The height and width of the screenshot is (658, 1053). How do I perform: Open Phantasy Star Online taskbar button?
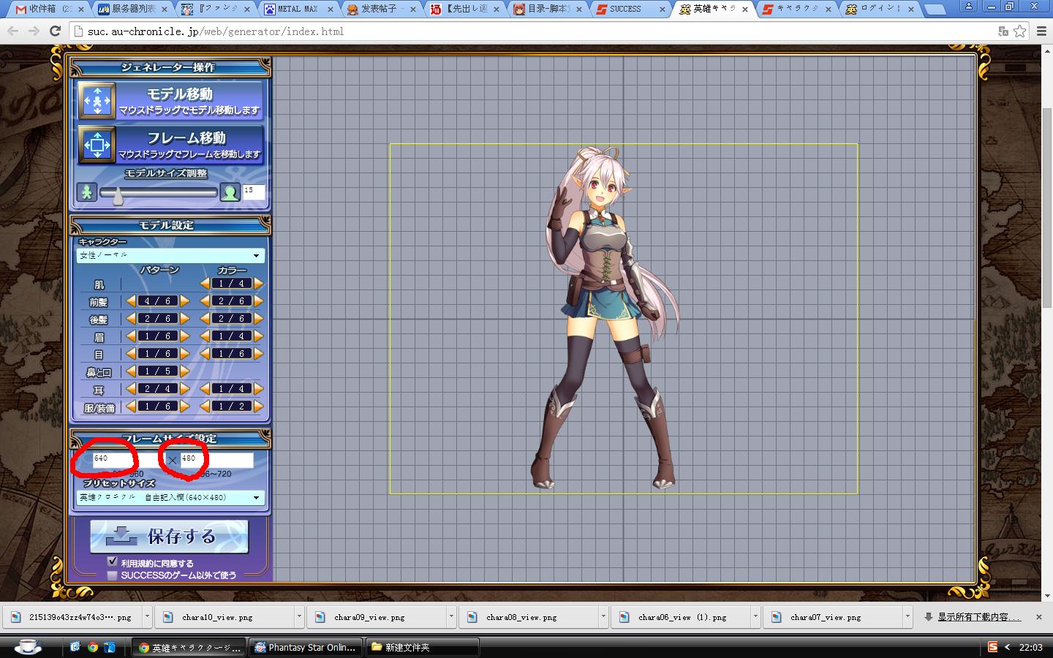tap(305, 647)
